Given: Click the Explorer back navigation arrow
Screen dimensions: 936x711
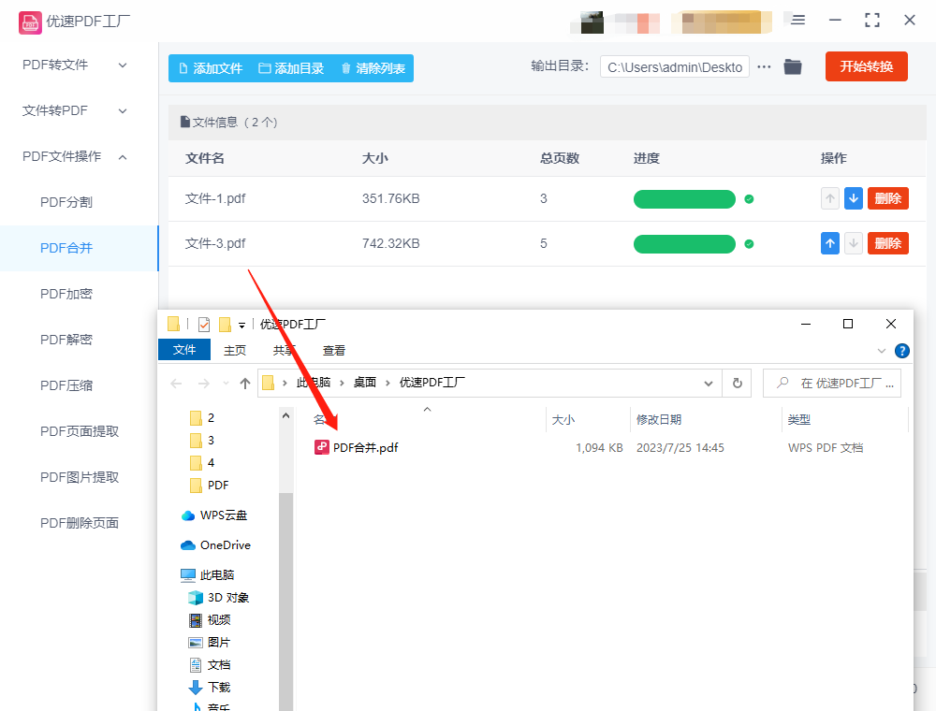Looking at the screenshot, I should tap(176, 384).
